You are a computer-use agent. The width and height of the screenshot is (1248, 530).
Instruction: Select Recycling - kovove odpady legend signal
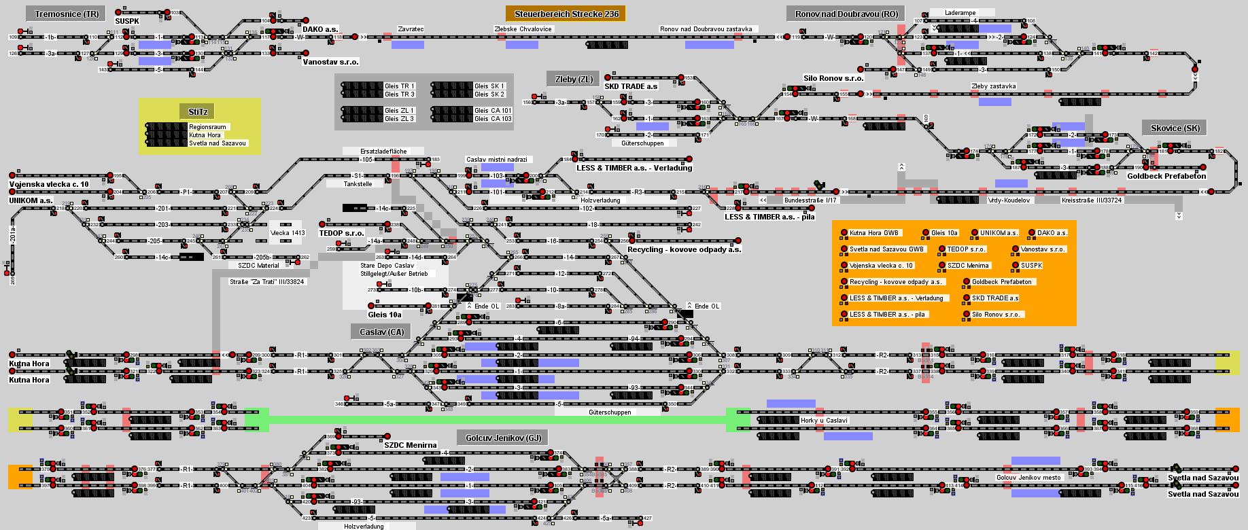844,282
